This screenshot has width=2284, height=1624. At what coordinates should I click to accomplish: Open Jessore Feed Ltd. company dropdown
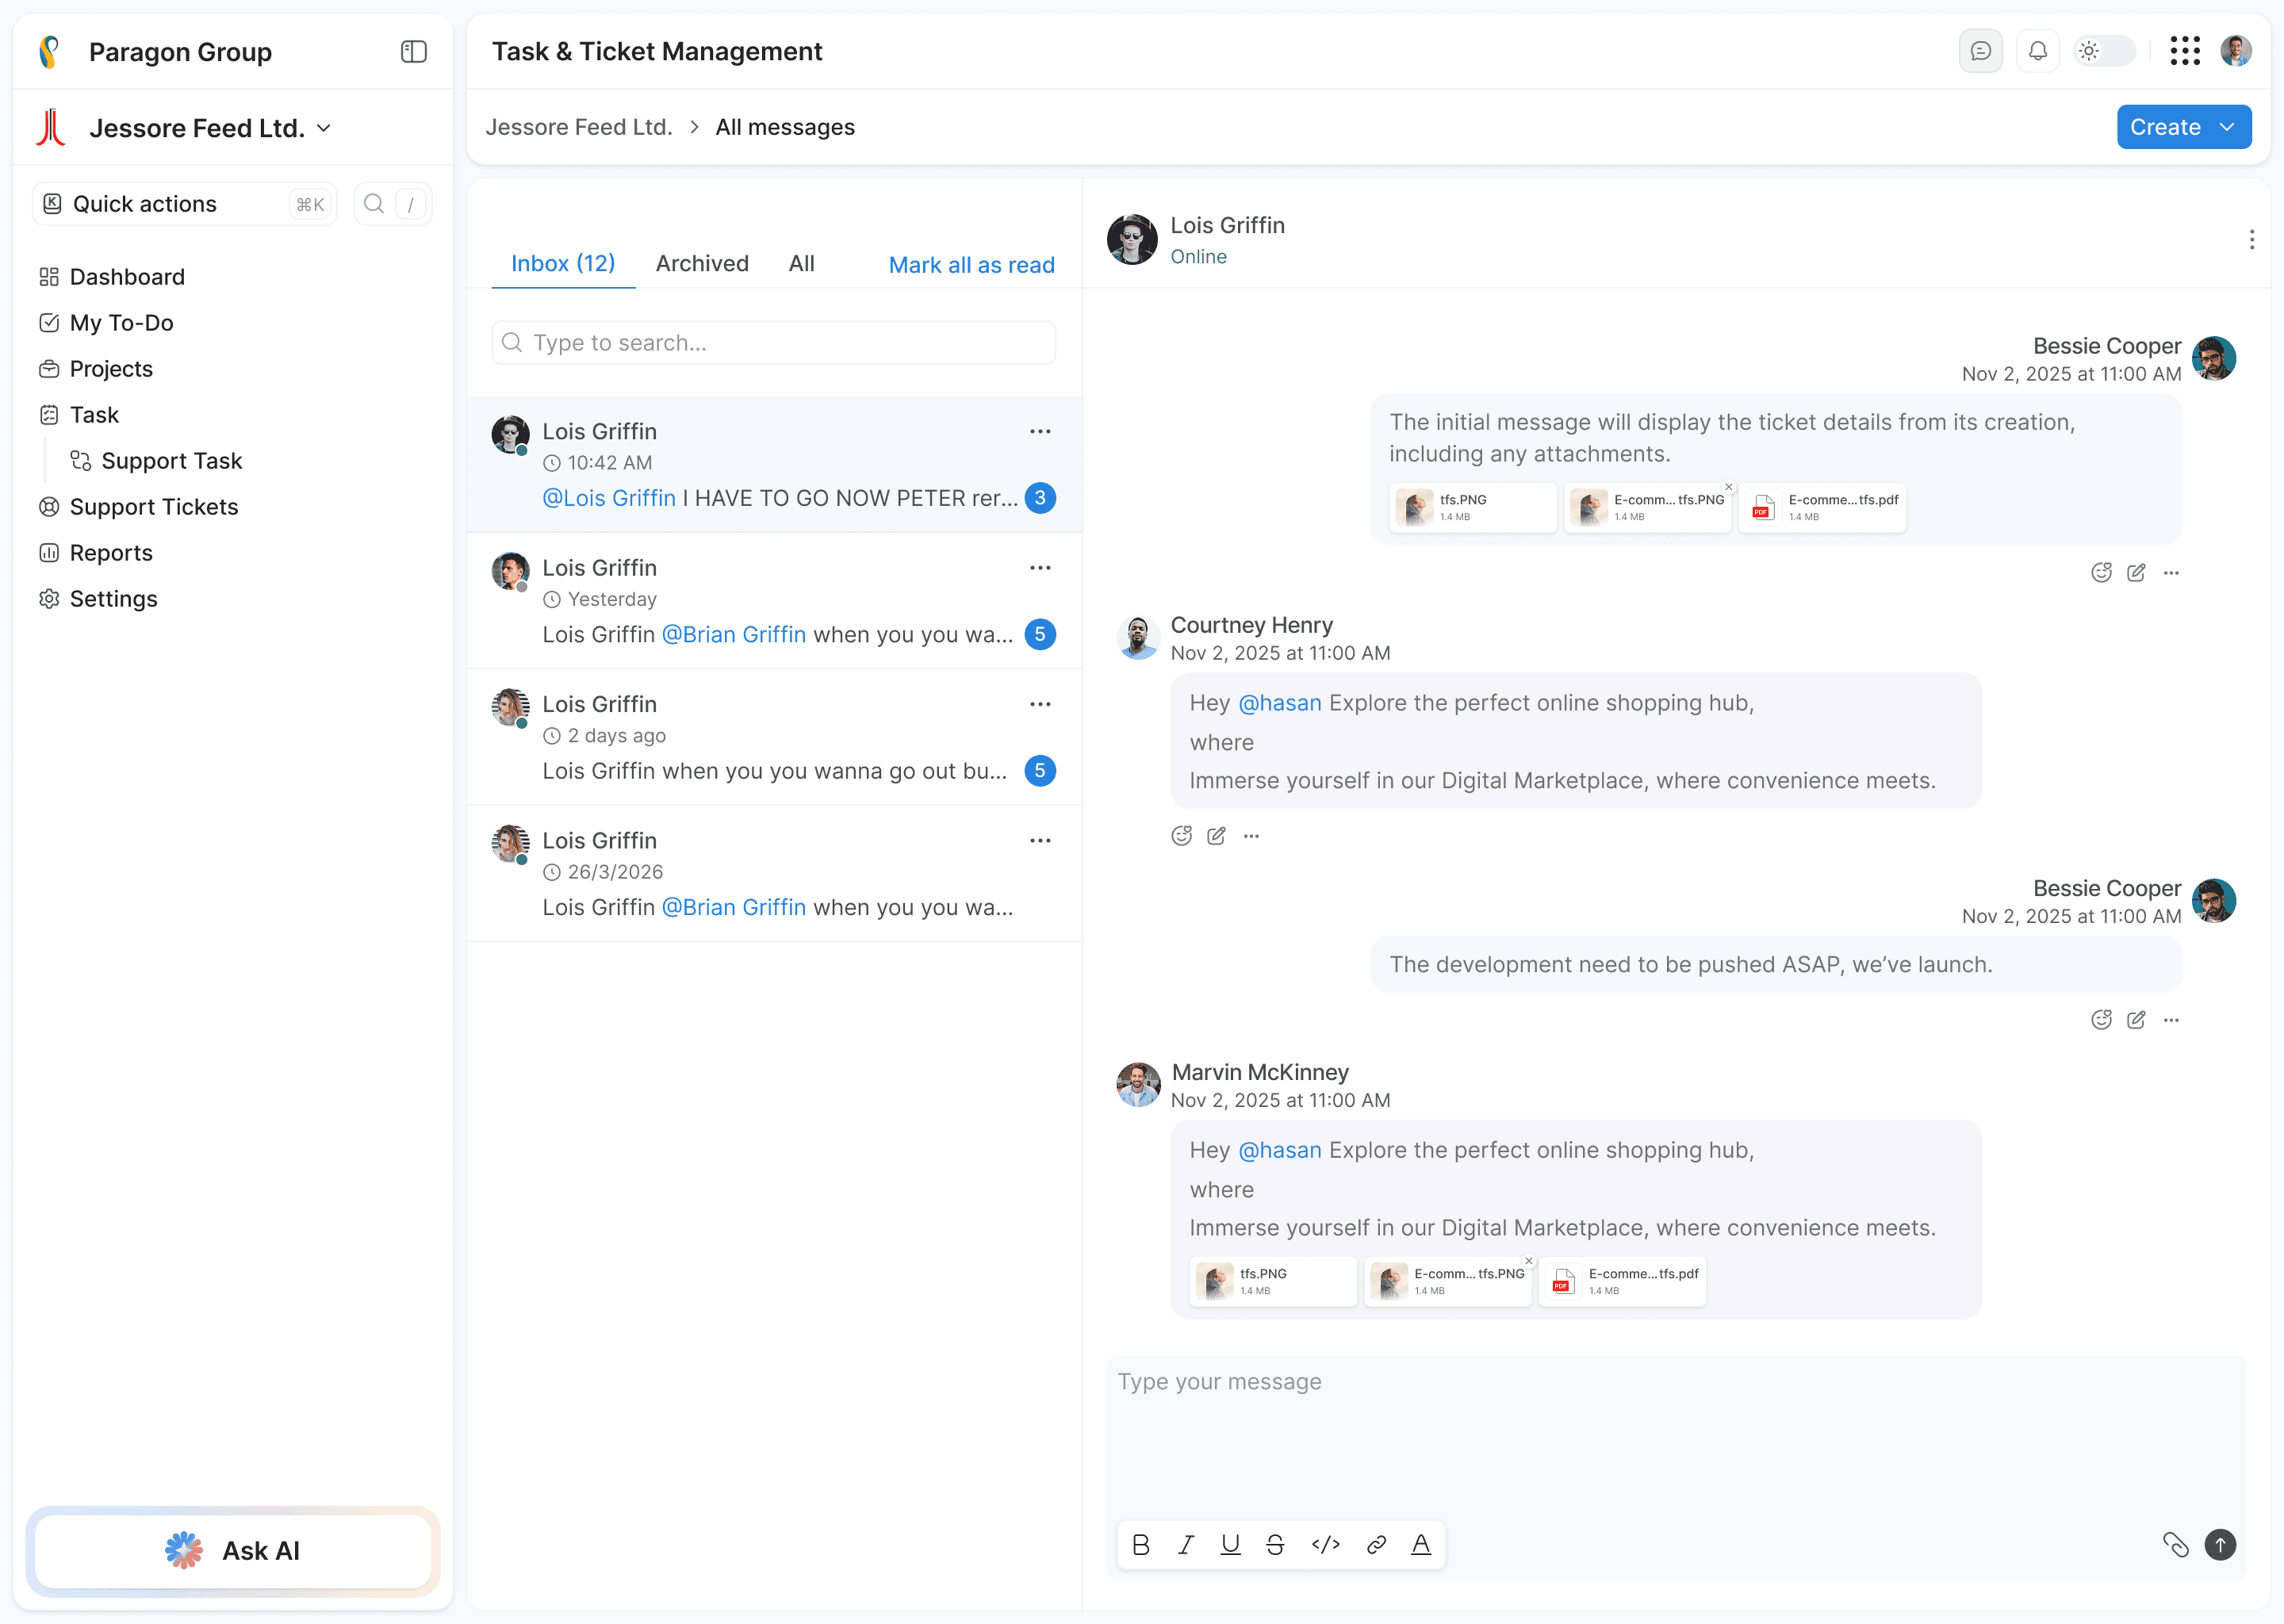click(323, 128)
